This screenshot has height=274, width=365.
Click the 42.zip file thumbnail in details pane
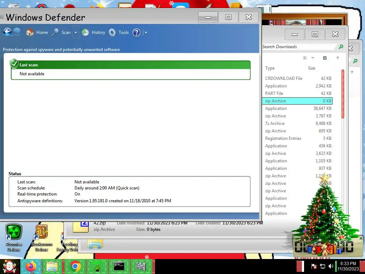[81, 227]
